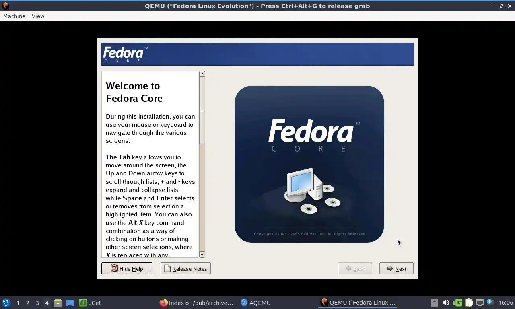Click the QEMU icon in the title bar
Viewport: 515px width, 309px height.
(5, 6)
